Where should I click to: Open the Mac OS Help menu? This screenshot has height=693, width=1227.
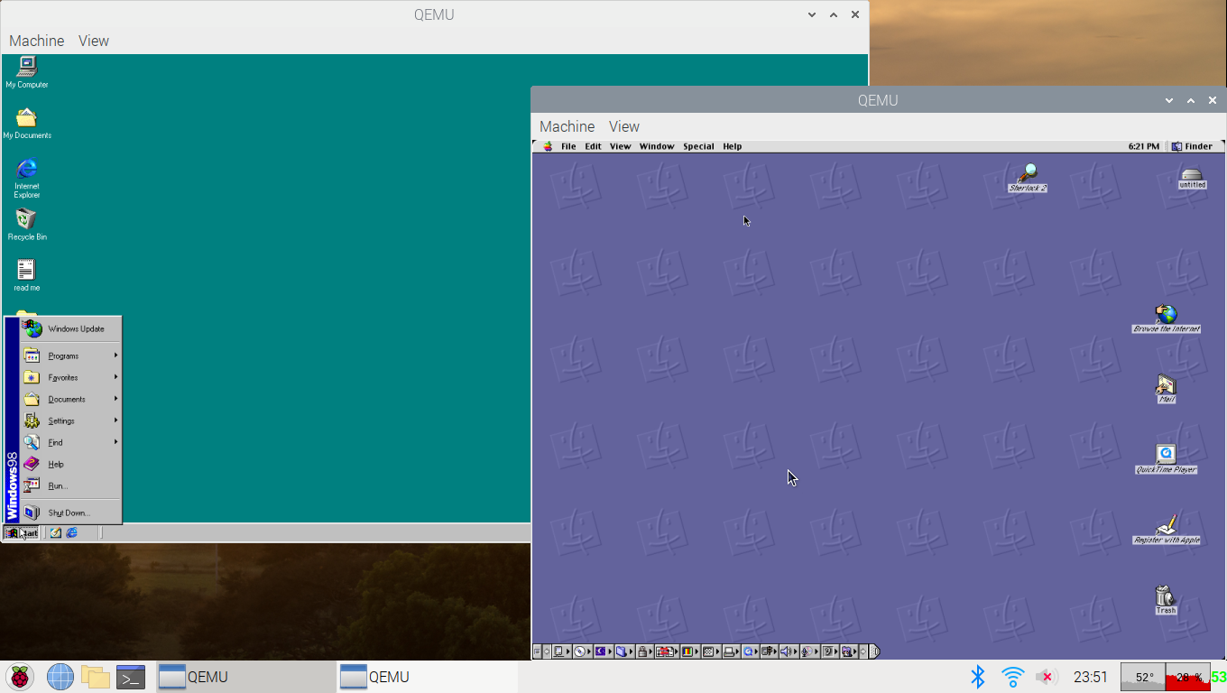[x=733, y=146]
